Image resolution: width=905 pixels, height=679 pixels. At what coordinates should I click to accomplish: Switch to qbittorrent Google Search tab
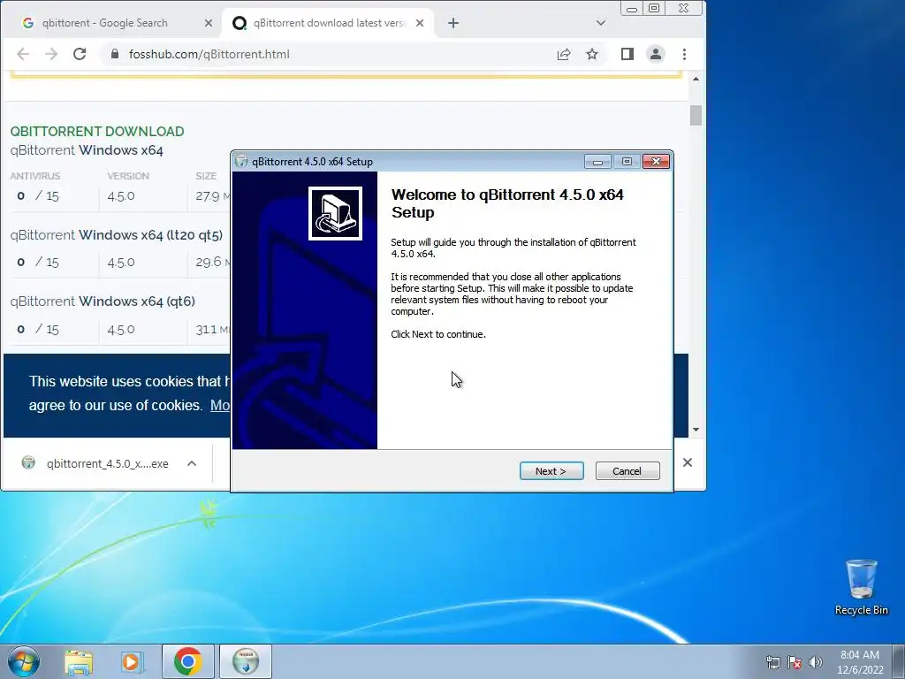tap(104, 23)
